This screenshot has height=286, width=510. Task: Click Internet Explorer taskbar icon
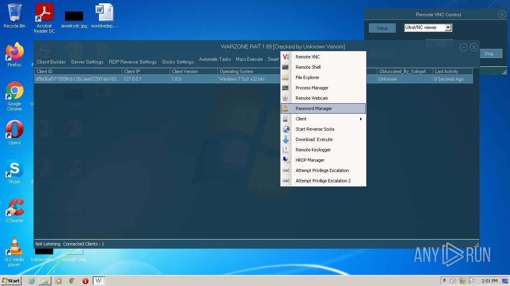point(31,281)
